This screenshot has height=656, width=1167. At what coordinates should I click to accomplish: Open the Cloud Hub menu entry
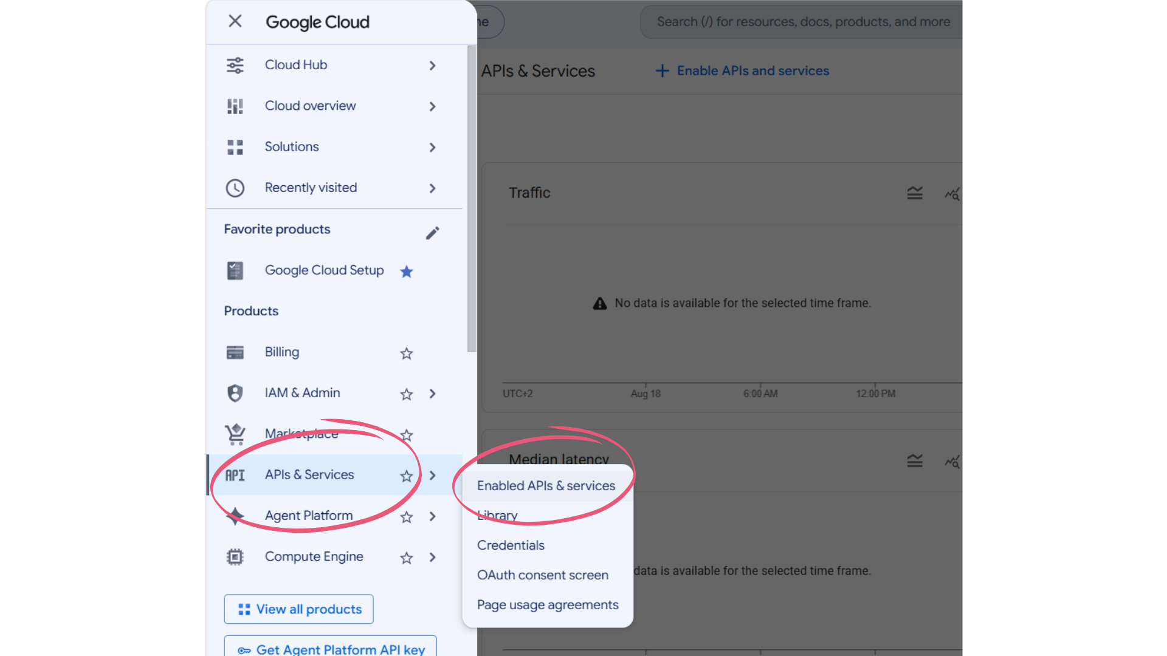pyautogui.click(x=334, y=65)
